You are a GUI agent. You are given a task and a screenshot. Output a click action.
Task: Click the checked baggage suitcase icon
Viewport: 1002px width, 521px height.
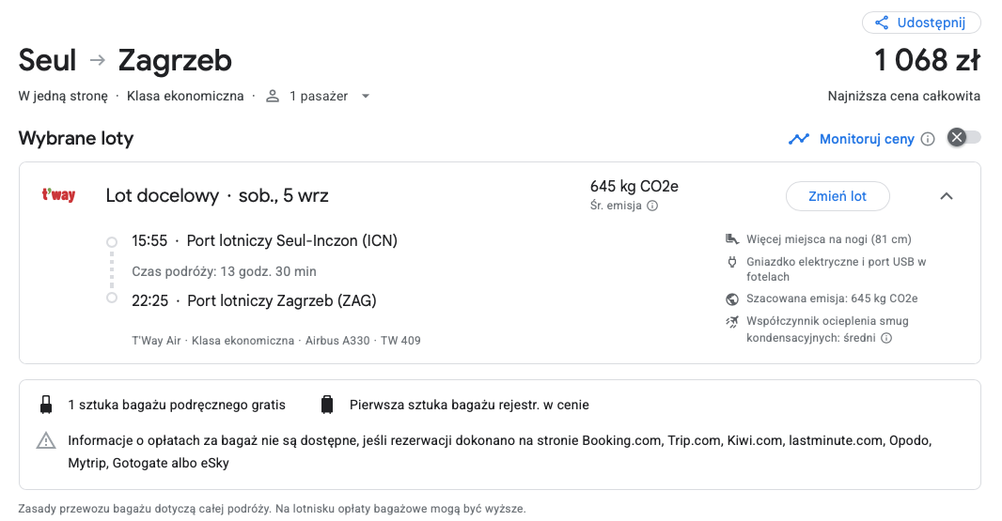point(327,405)
